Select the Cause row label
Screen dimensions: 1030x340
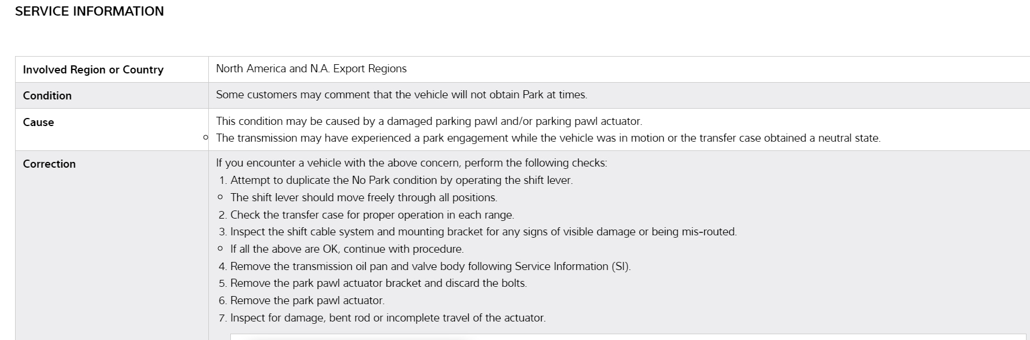[x=38, y=123]
